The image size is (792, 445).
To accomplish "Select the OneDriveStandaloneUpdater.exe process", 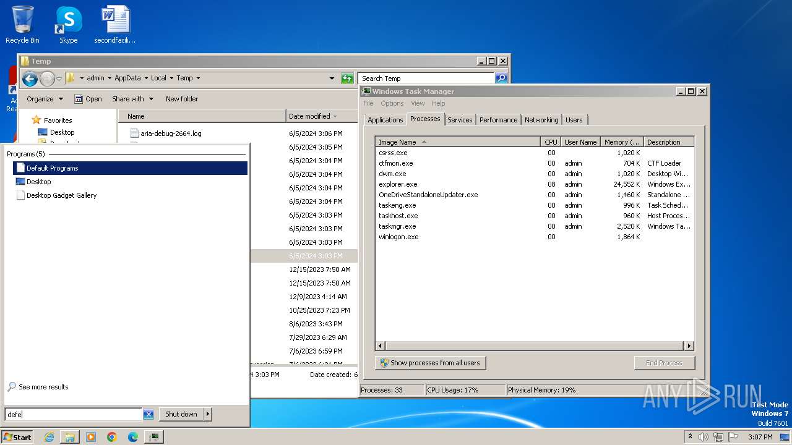I will [x=535, y=195].
